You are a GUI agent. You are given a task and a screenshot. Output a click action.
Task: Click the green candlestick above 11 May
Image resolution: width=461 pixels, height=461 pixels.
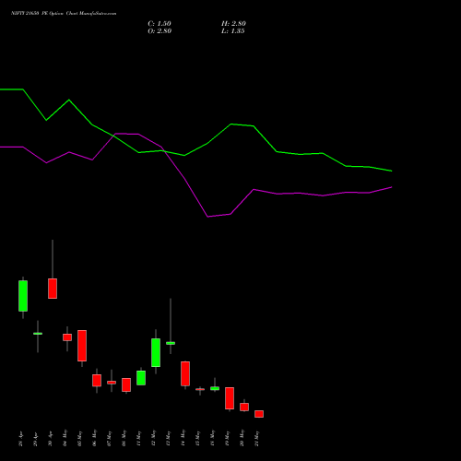click(141, 378)
